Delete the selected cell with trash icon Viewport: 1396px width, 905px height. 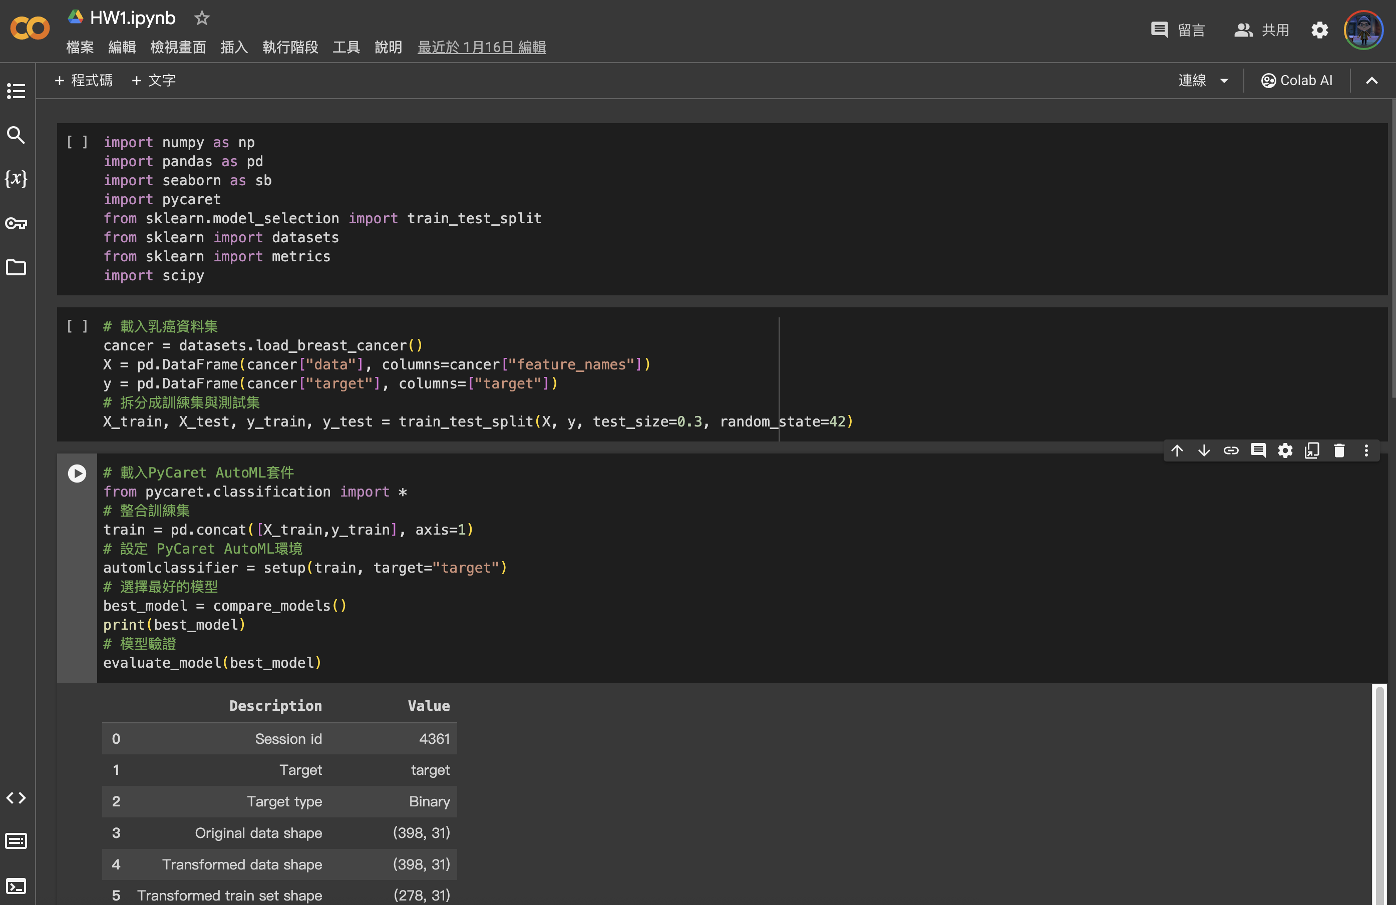(1339, 450)
